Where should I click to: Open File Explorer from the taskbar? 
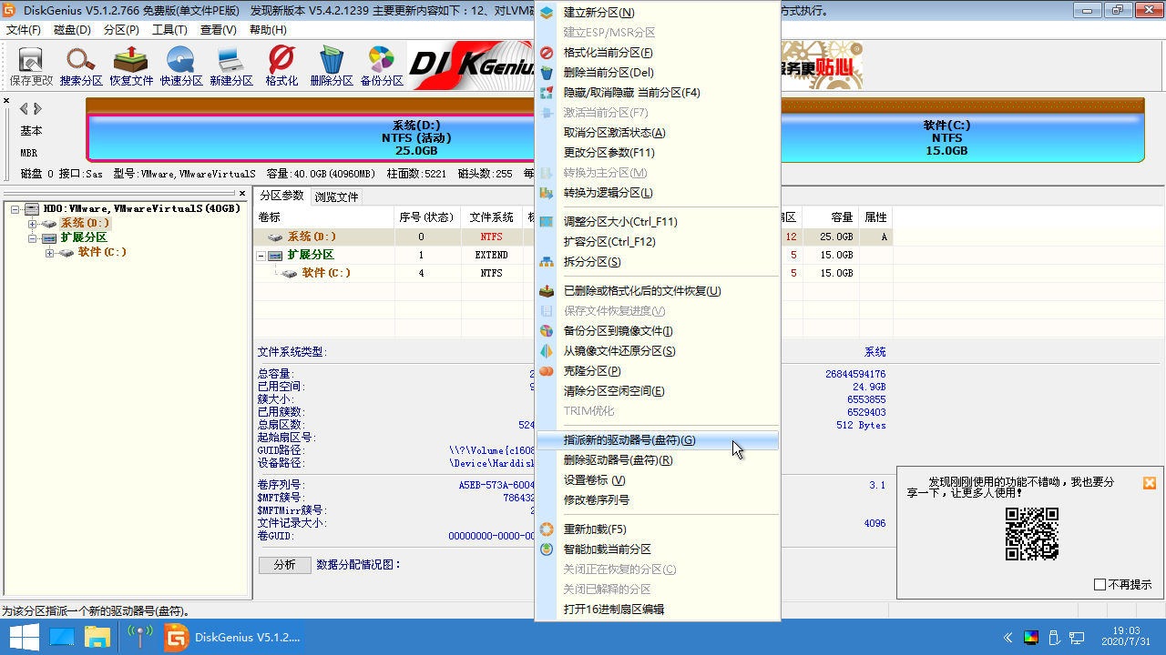(x=97, y=637)
